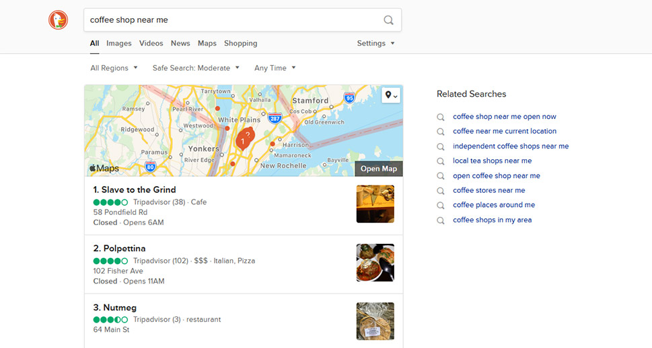This screenshot has width=652, height=348.
Task: Click Polpettina food photo thumbnail
Action: [x=375, y=263]
